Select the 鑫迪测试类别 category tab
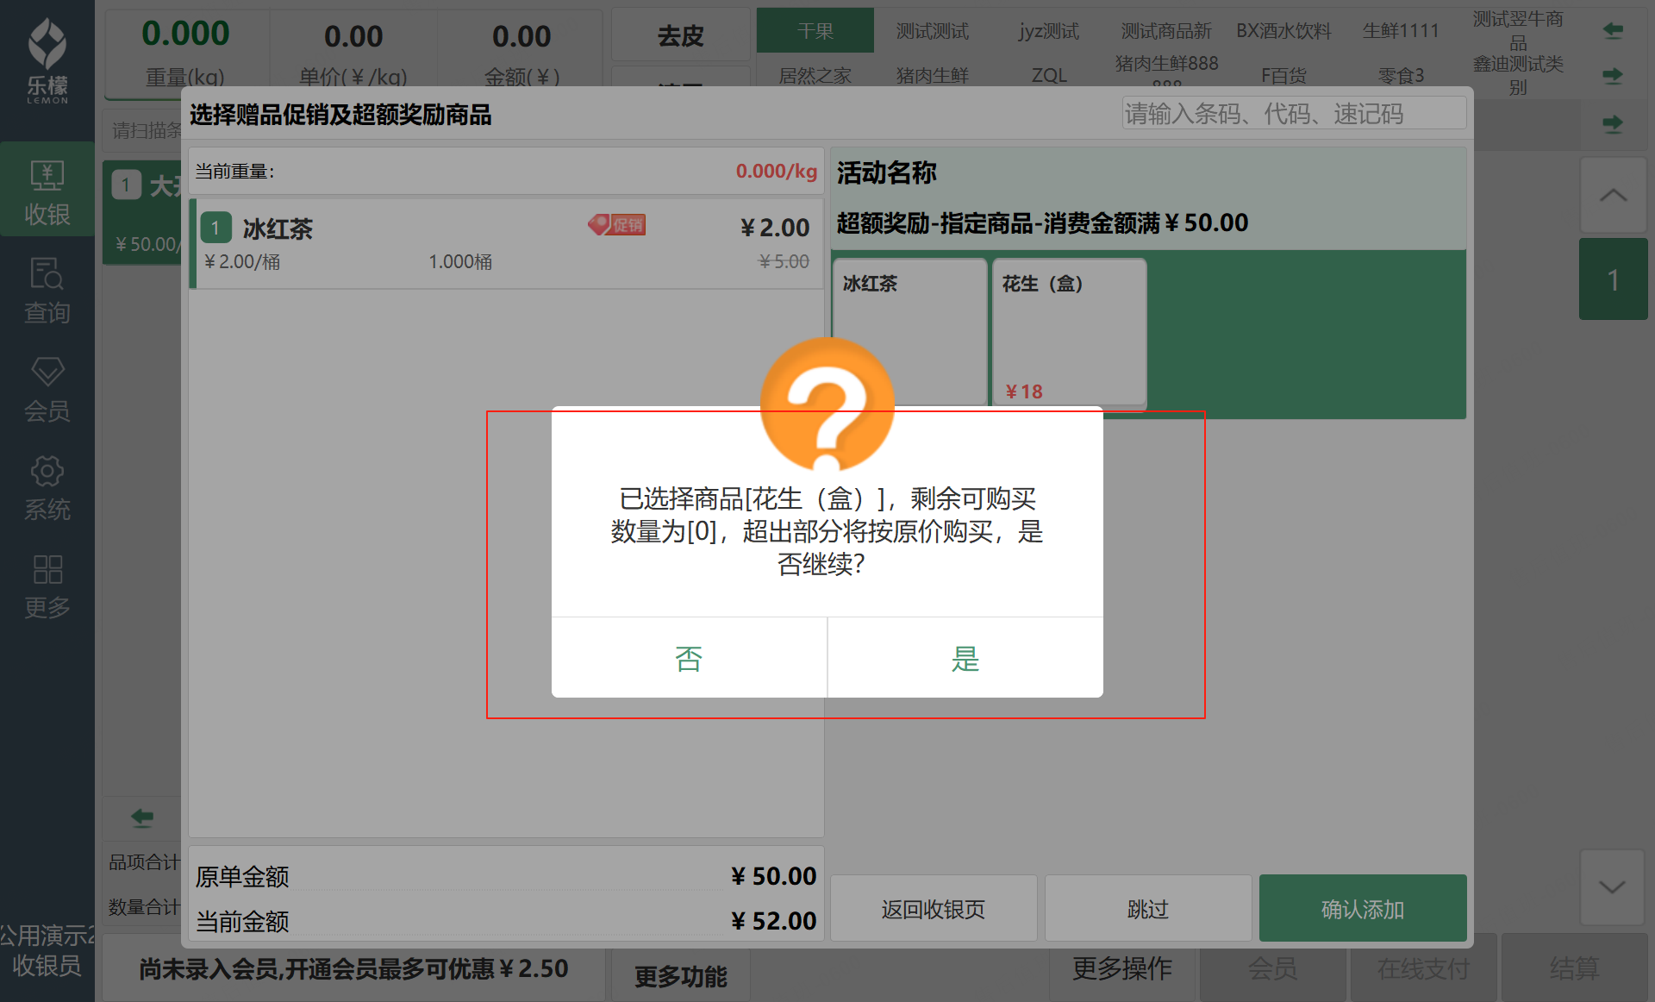Screen dimensions: 1655x1002 pos(1518,75)
